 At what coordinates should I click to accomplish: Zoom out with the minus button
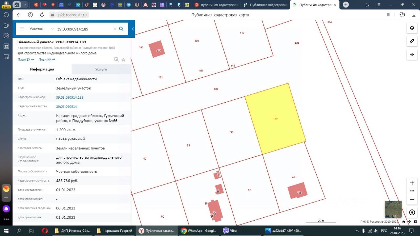point(412,199)
